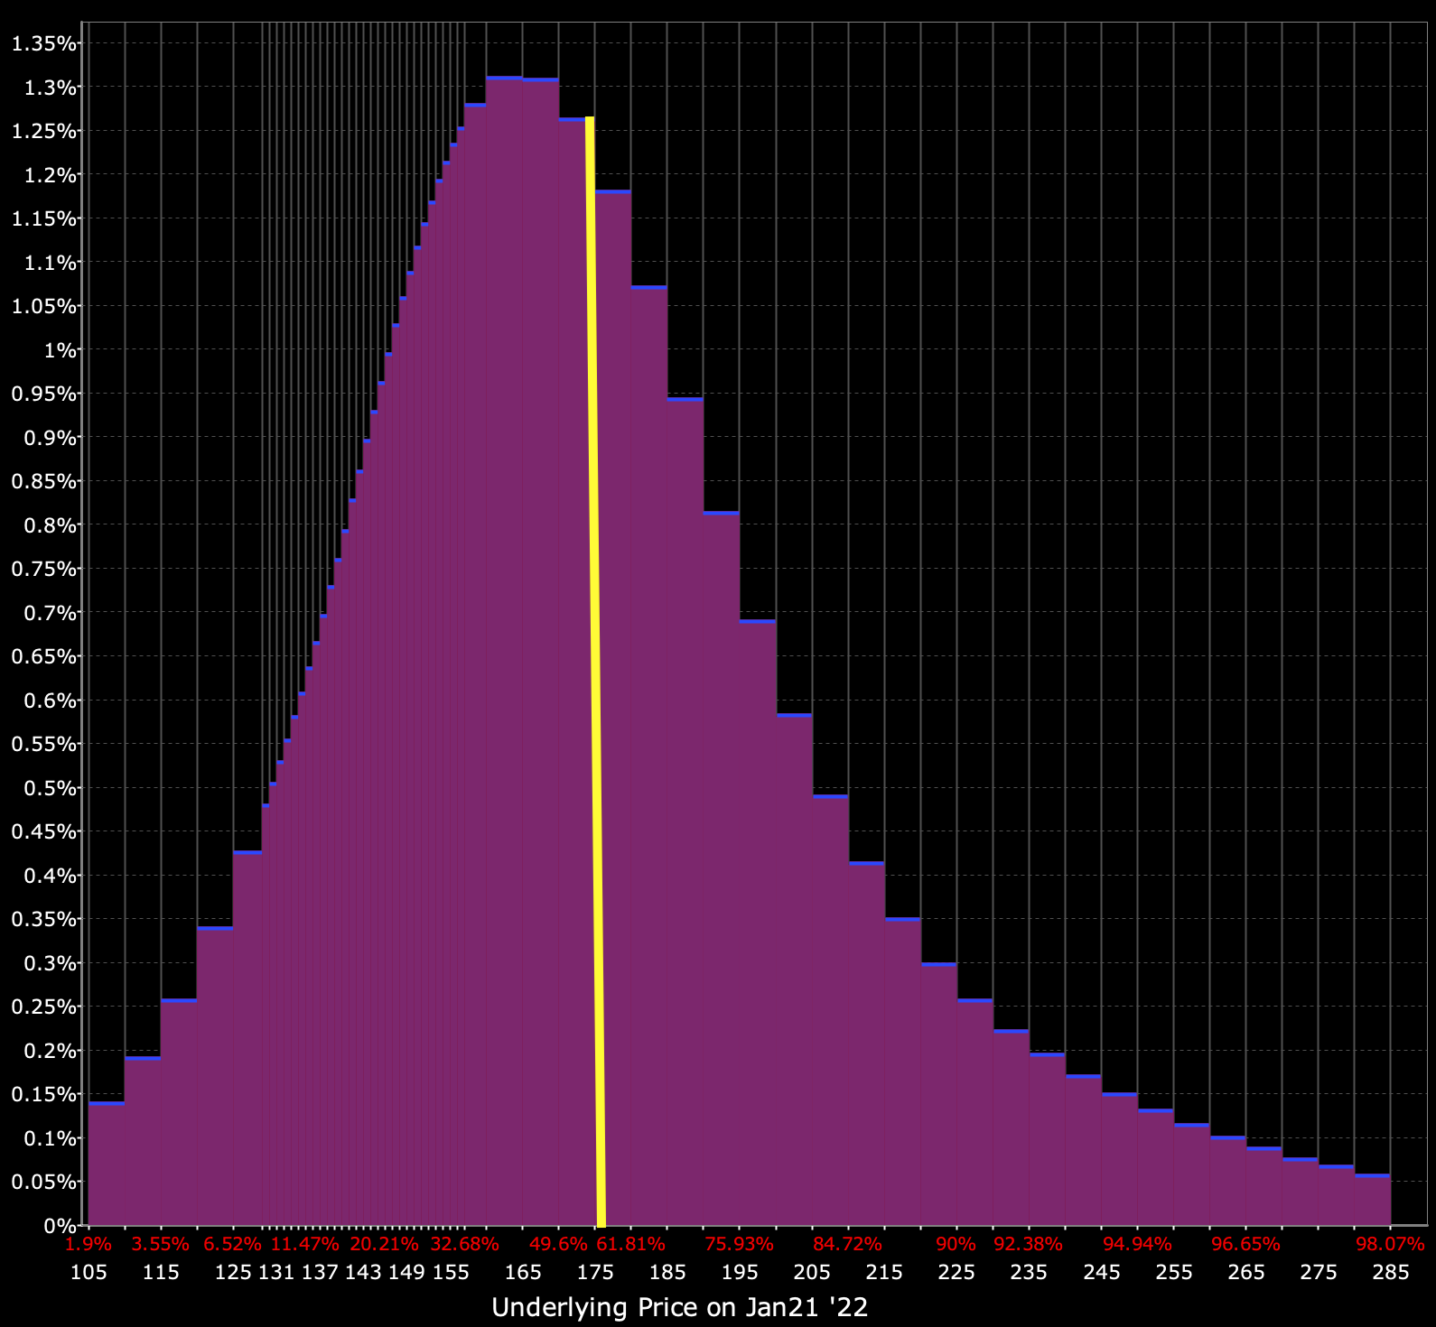The width and height of the screenshot is (1436, 1327).
Task: Click the 149 price axis label
Action: pos(406,1272)
